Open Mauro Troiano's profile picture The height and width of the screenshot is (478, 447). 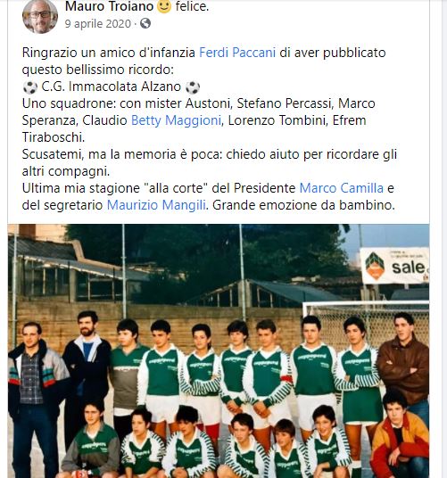40,15
